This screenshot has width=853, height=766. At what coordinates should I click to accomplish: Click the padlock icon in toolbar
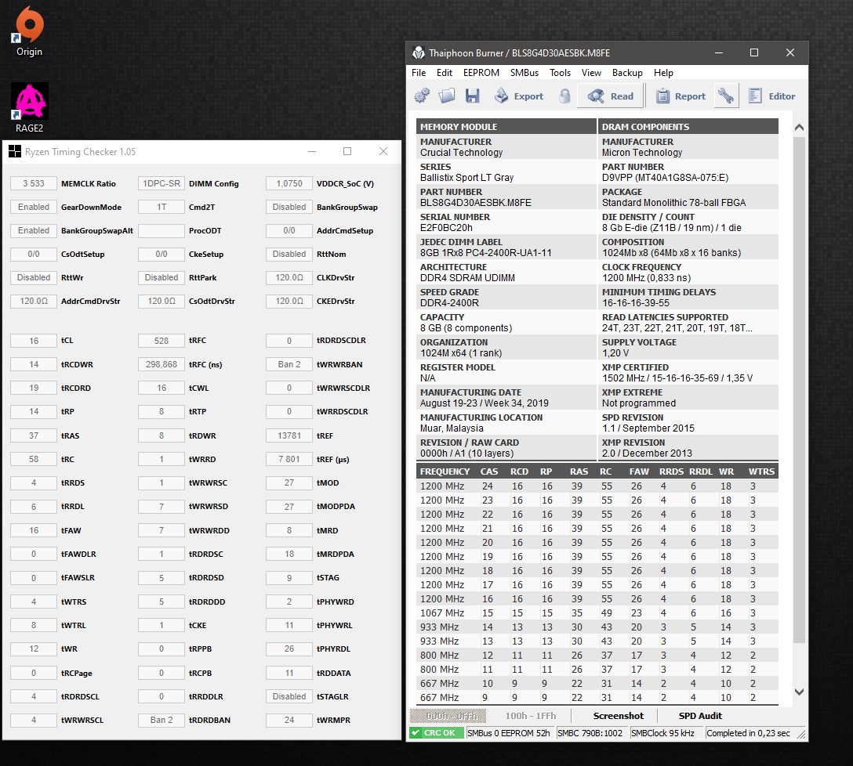coord(564,96)
